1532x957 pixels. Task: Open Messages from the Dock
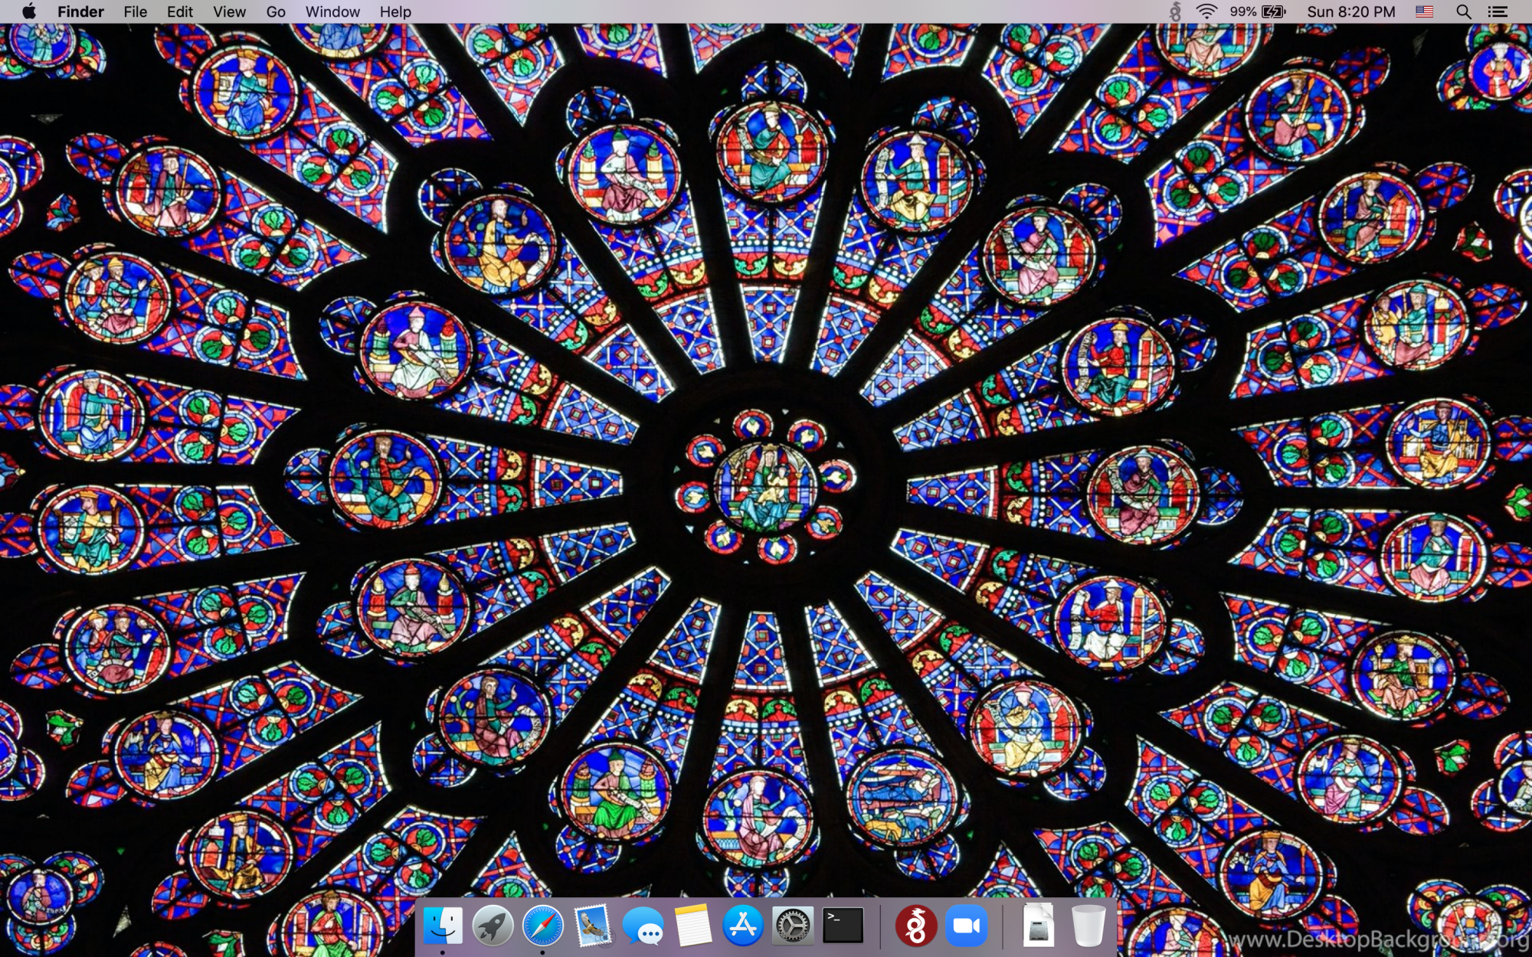643,926
